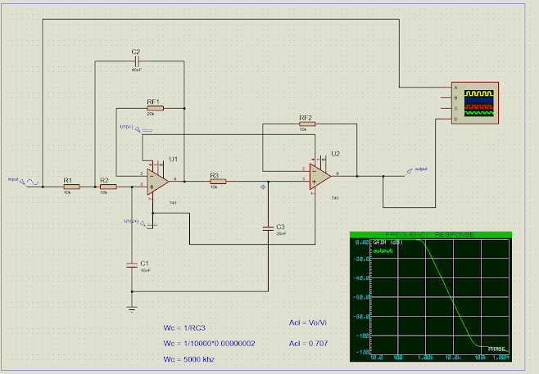Viewport: 539px width, 374px height.
Task: Click the '741' label under U2
Action: [x=335, y=198]
